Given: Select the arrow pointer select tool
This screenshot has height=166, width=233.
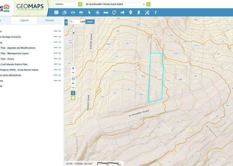Looking at the screenshot, I should (89, 13).
